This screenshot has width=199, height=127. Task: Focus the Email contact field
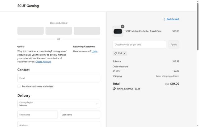(59, 78)
